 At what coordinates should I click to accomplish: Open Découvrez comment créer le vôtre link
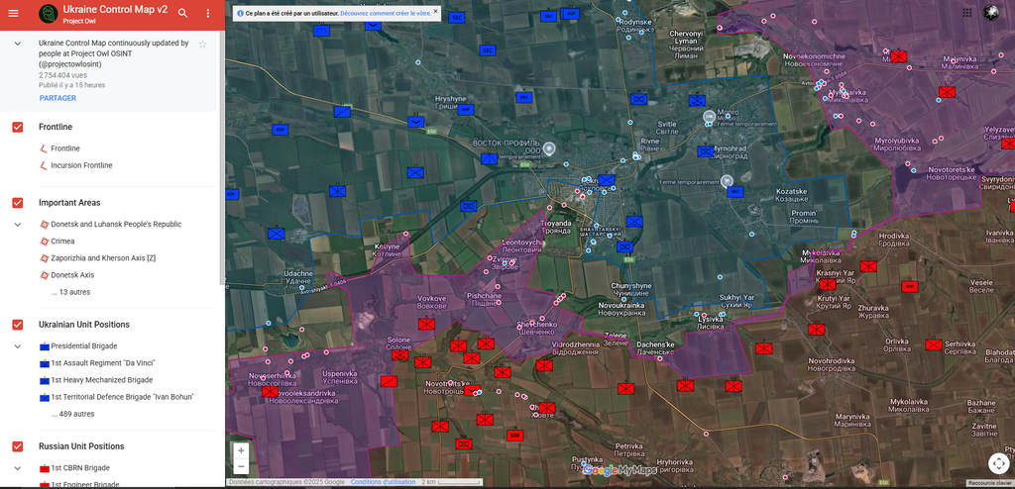[386, 13]
